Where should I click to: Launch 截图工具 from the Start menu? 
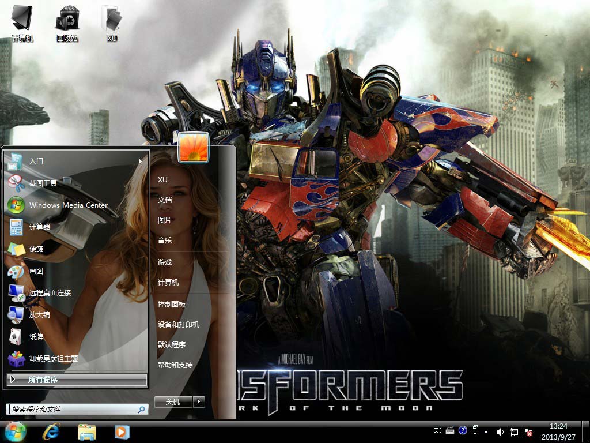(43, 183)
